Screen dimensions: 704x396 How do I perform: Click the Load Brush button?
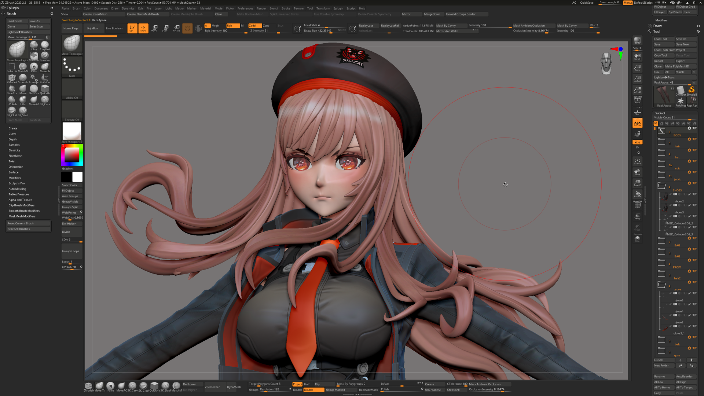[x=17, y=21]
